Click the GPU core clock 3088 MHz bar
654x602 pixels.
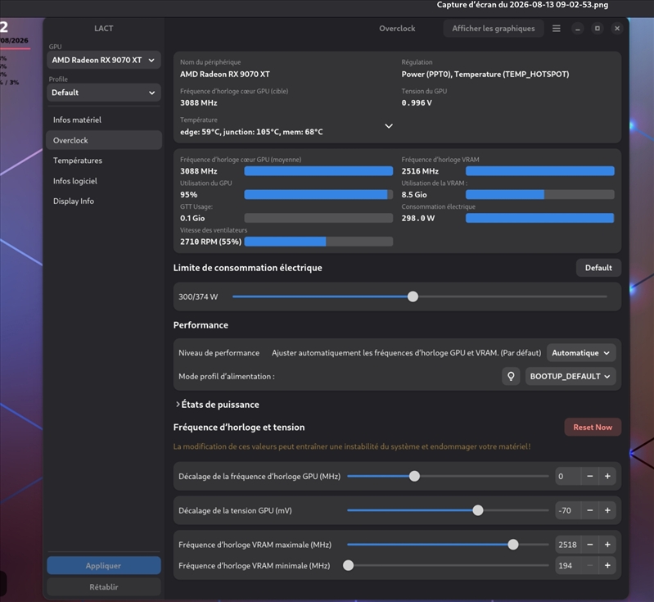pos(318,171)
